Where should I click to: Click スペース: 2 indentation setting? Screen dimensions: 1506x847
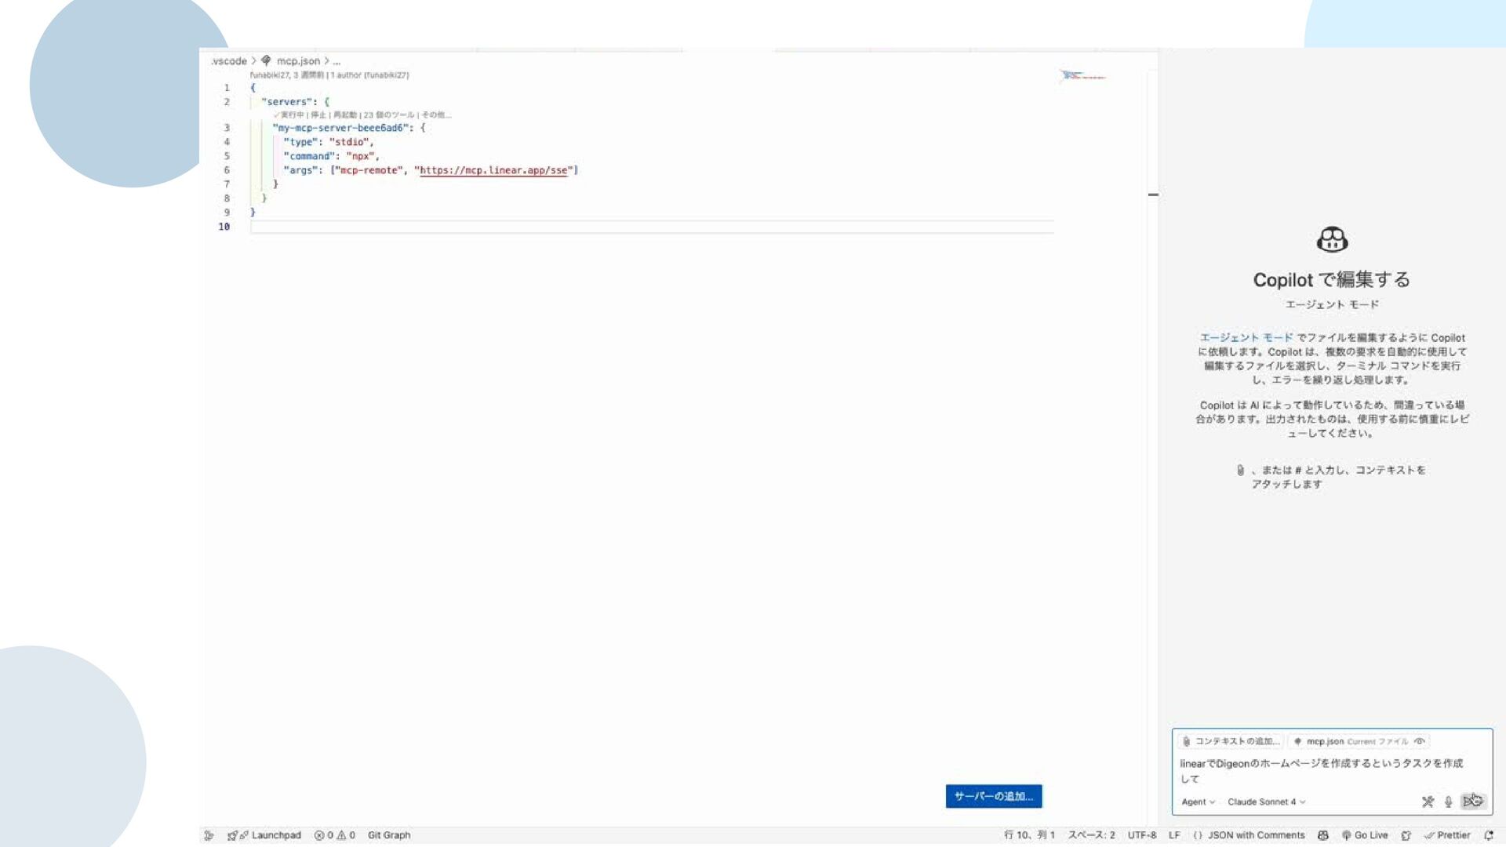pos(1091,835)
